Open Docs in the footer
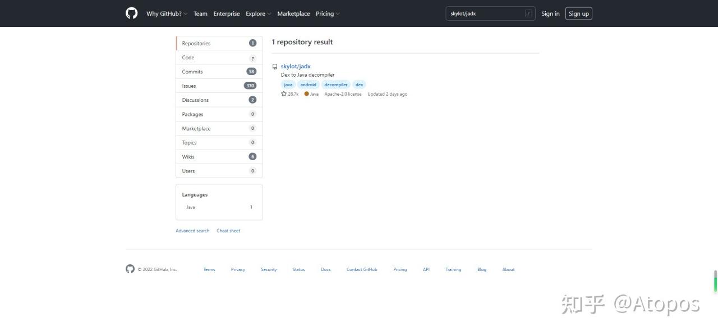The image size is (718, 336). click(326, 269)
